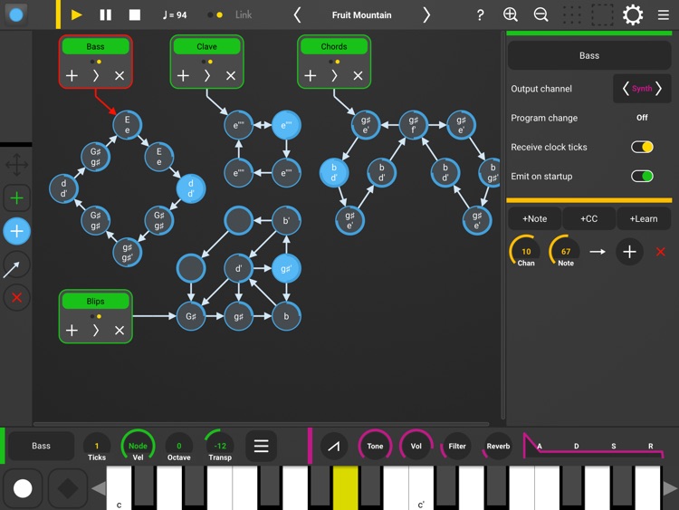This screenshot has height=510, width=679.
Task: Go to previous project with left chevron
Action: [297, 15]
